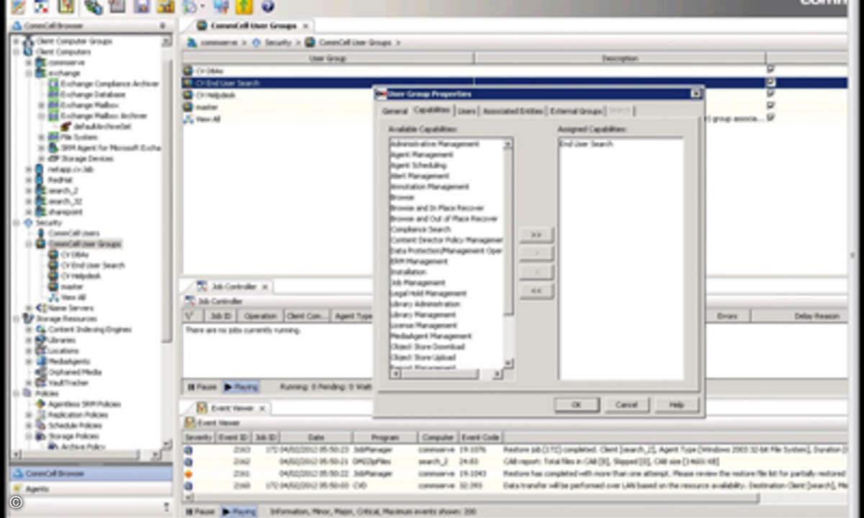This screenshot has height=518, width=864.
Task: Toggle the checkbox in the CV End User Search row
Action: (771, 83)
